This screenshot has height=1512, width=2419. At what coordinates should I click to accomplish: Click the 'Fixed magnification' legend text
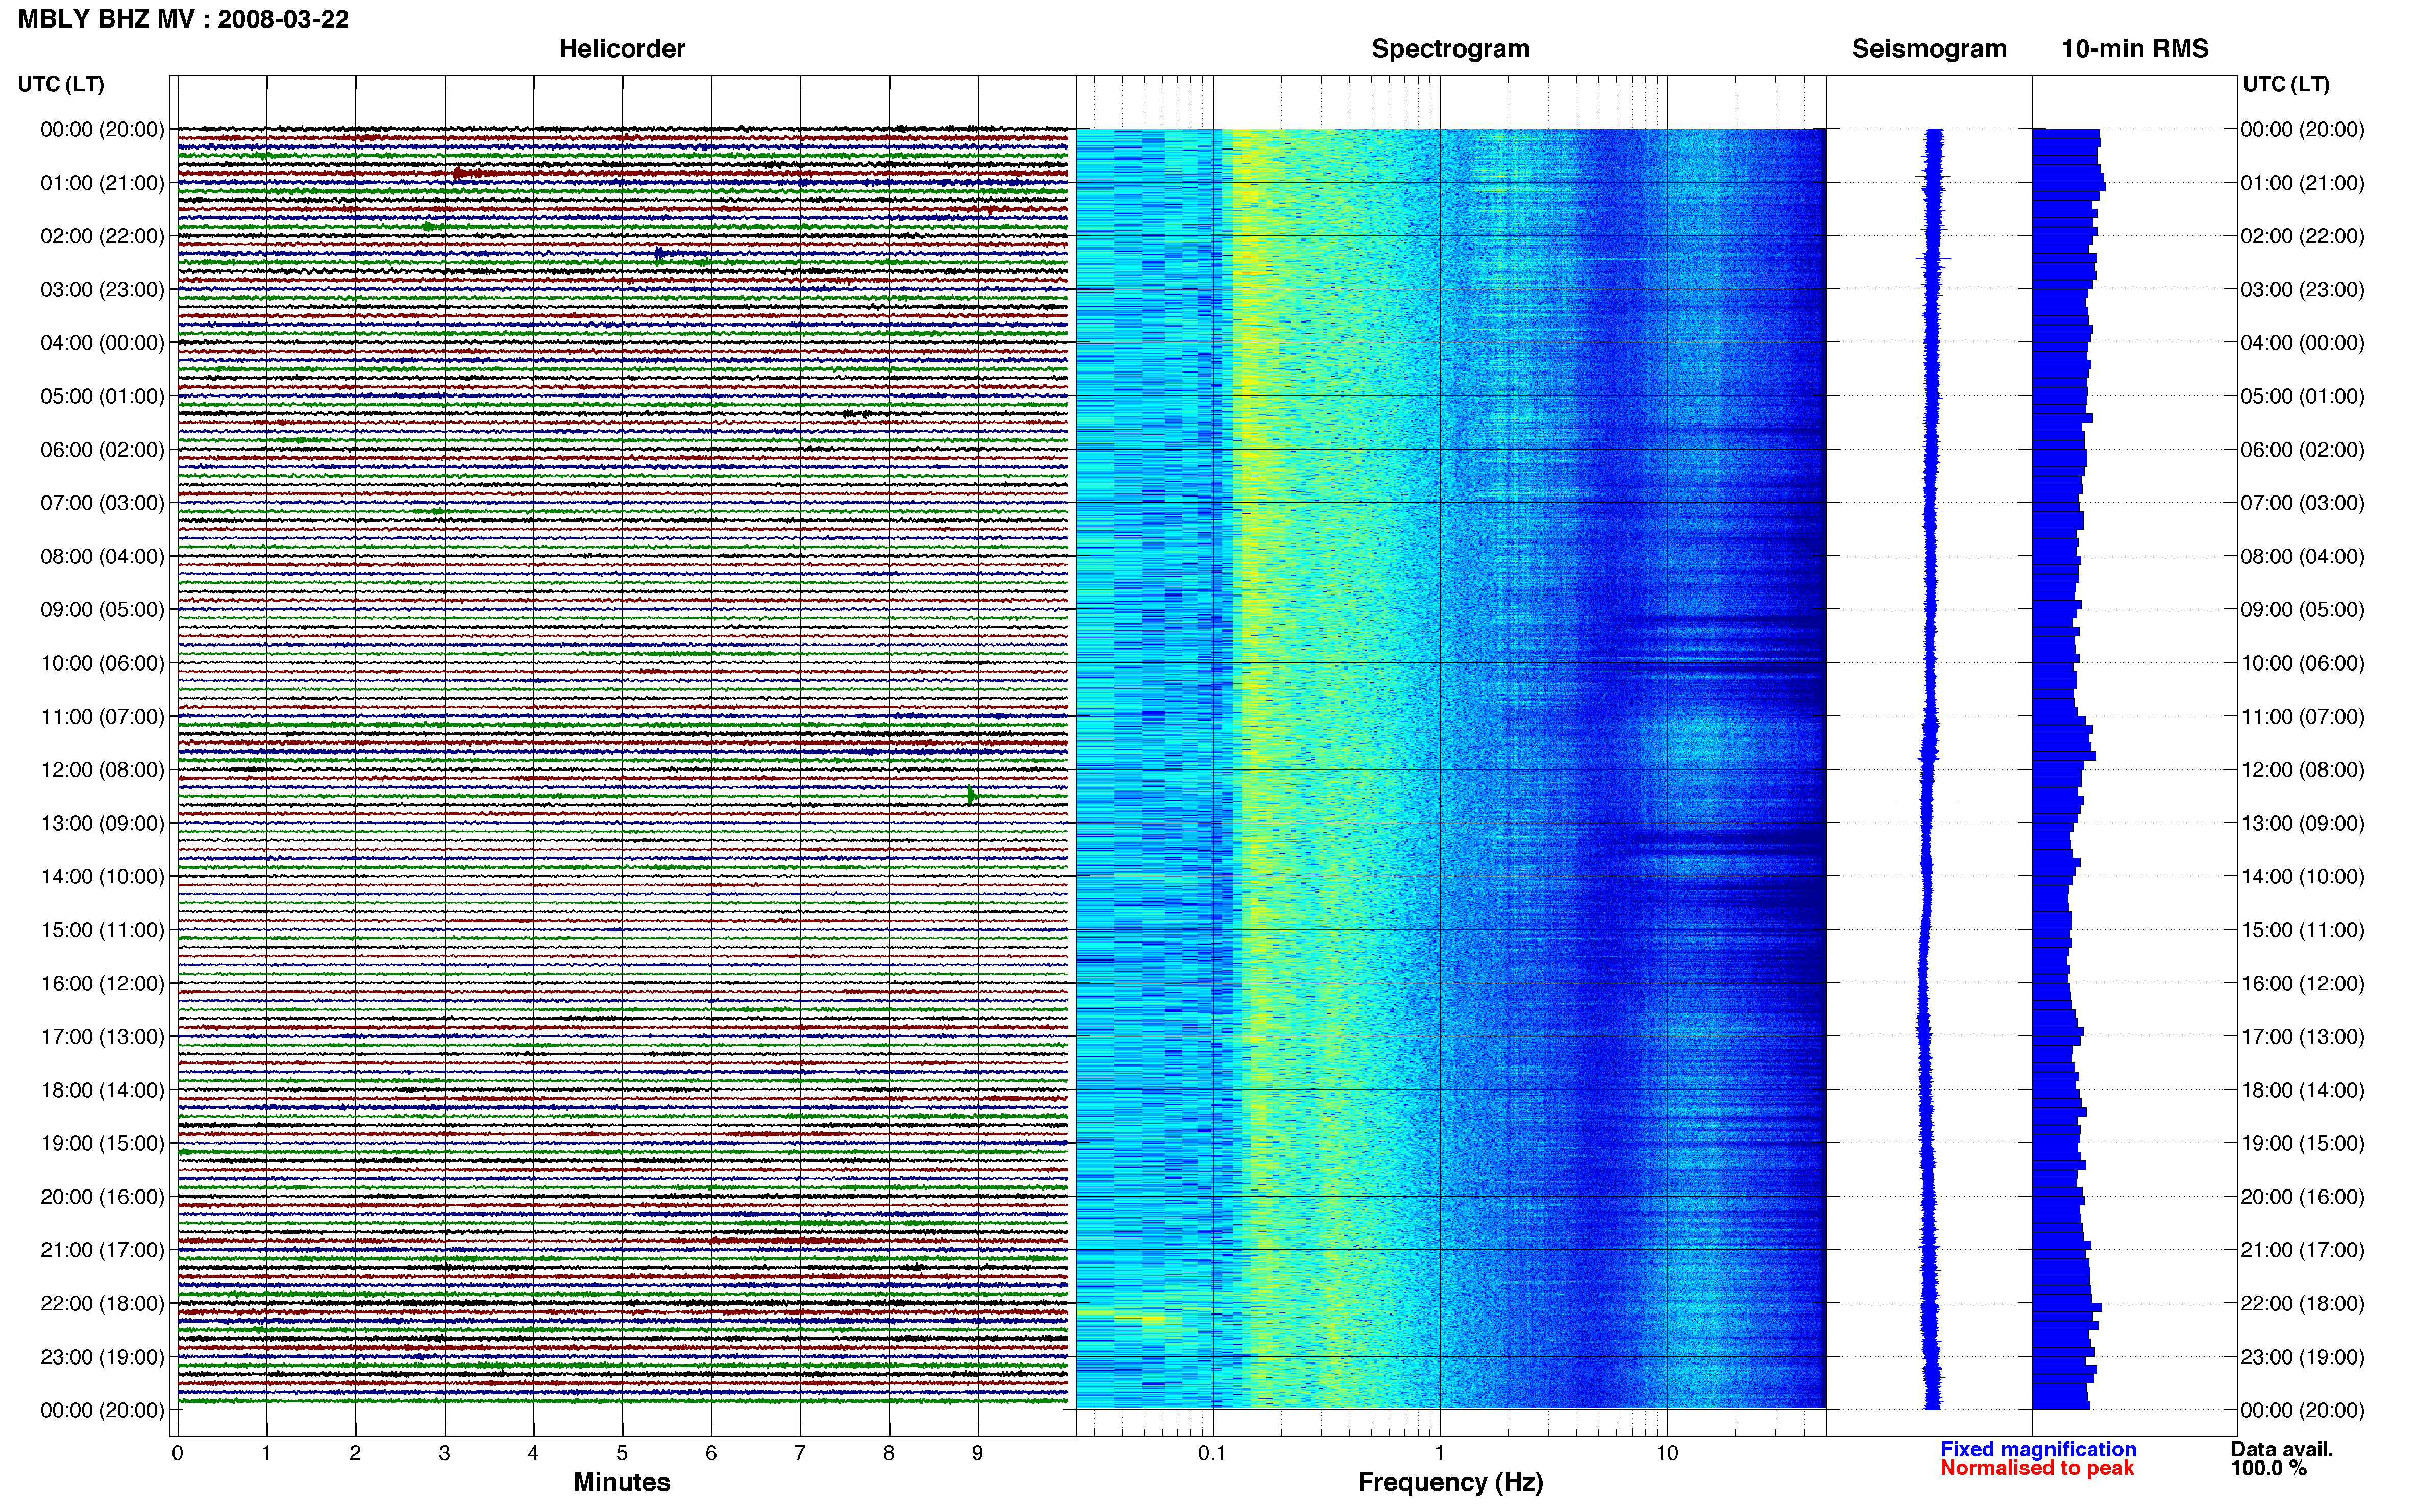2038,1449
